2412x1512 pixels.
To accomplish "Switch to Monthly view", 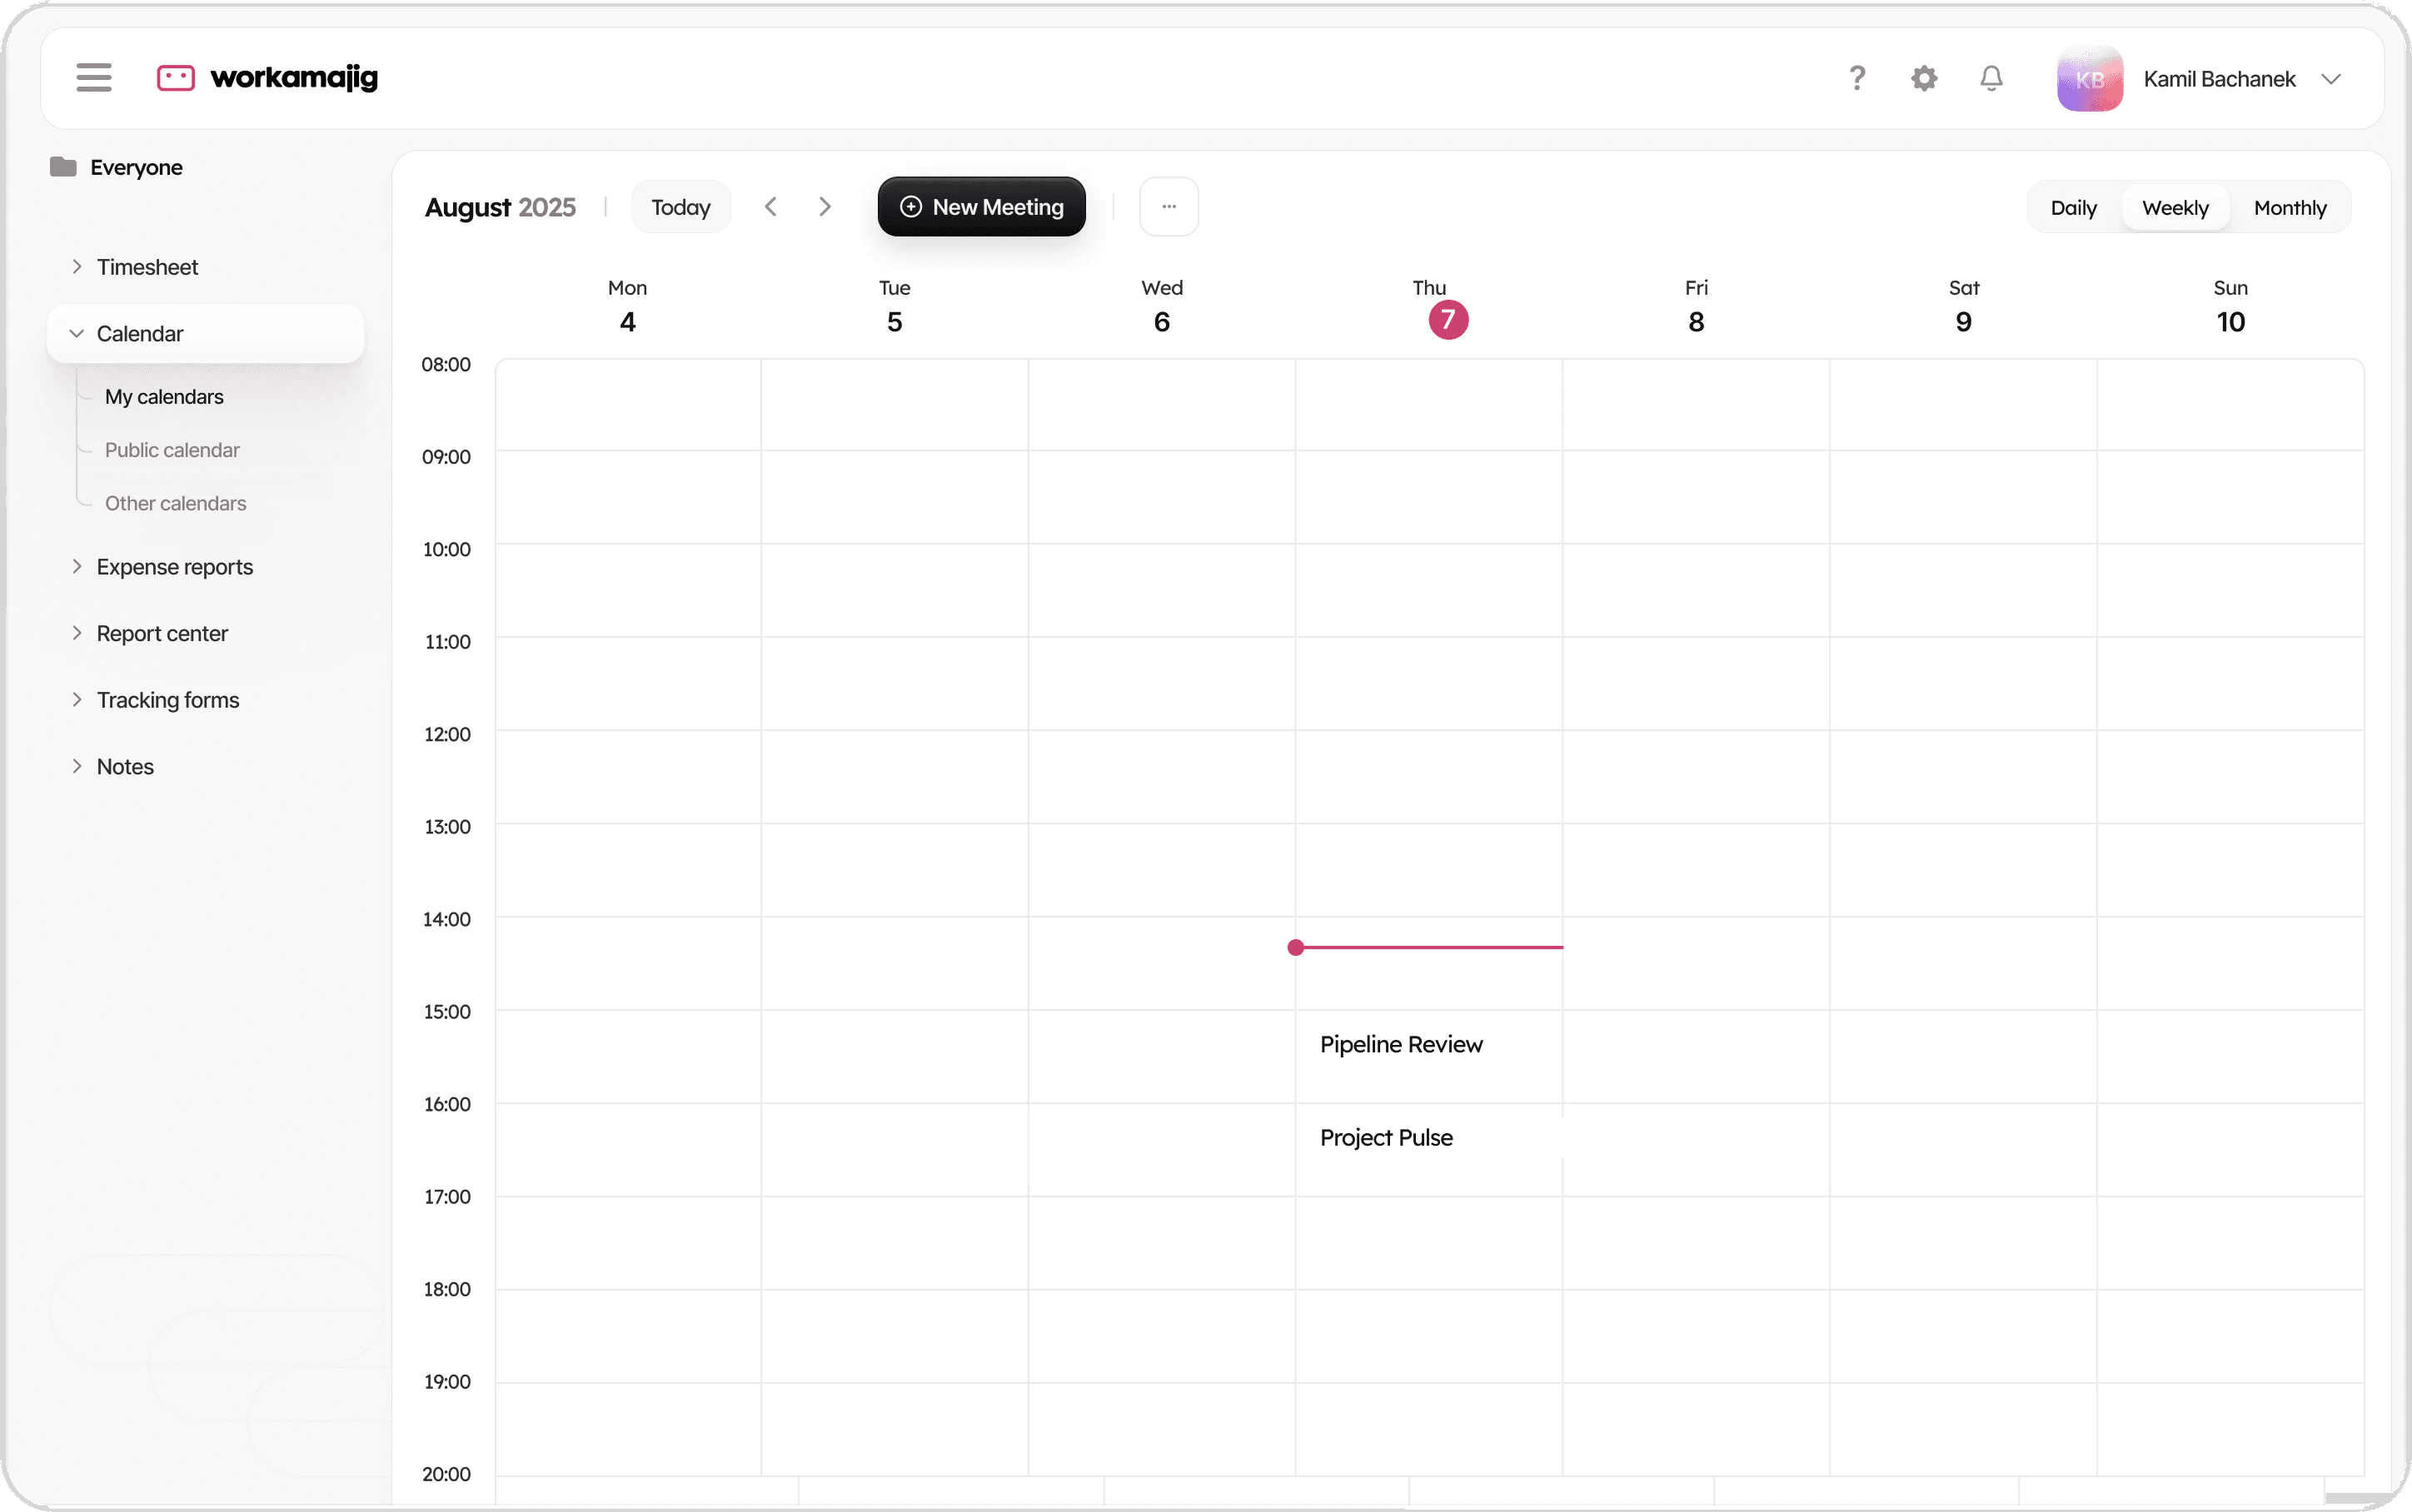I will click(2290, 208).
